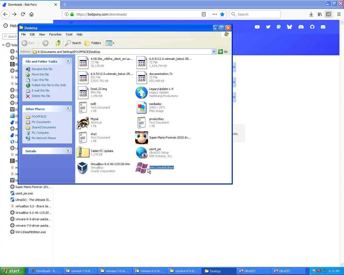Open the browser library icon
This screenshot has height=275, width=344.
320,14
